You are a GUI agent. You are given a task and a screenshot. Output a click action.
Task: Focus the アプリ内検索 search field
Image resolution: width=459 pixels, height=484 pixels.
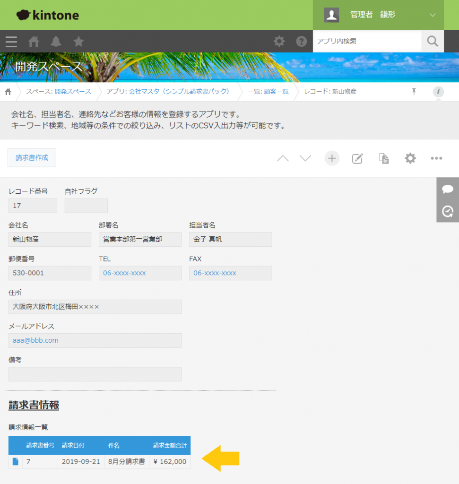point(367,41)
